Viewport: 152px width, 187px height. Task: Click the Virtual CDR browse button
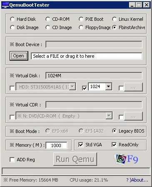click(133, 116)
